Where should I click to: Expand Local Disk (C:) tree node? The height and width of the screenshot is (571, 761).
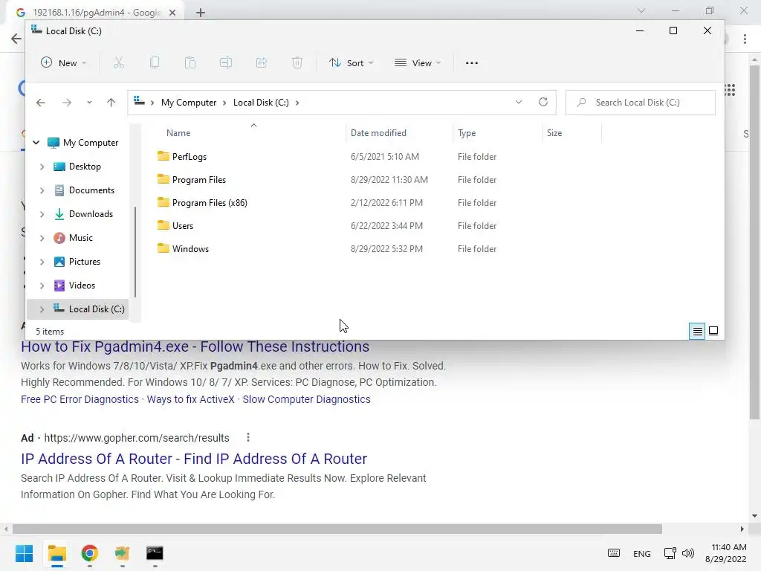point(42,309)
